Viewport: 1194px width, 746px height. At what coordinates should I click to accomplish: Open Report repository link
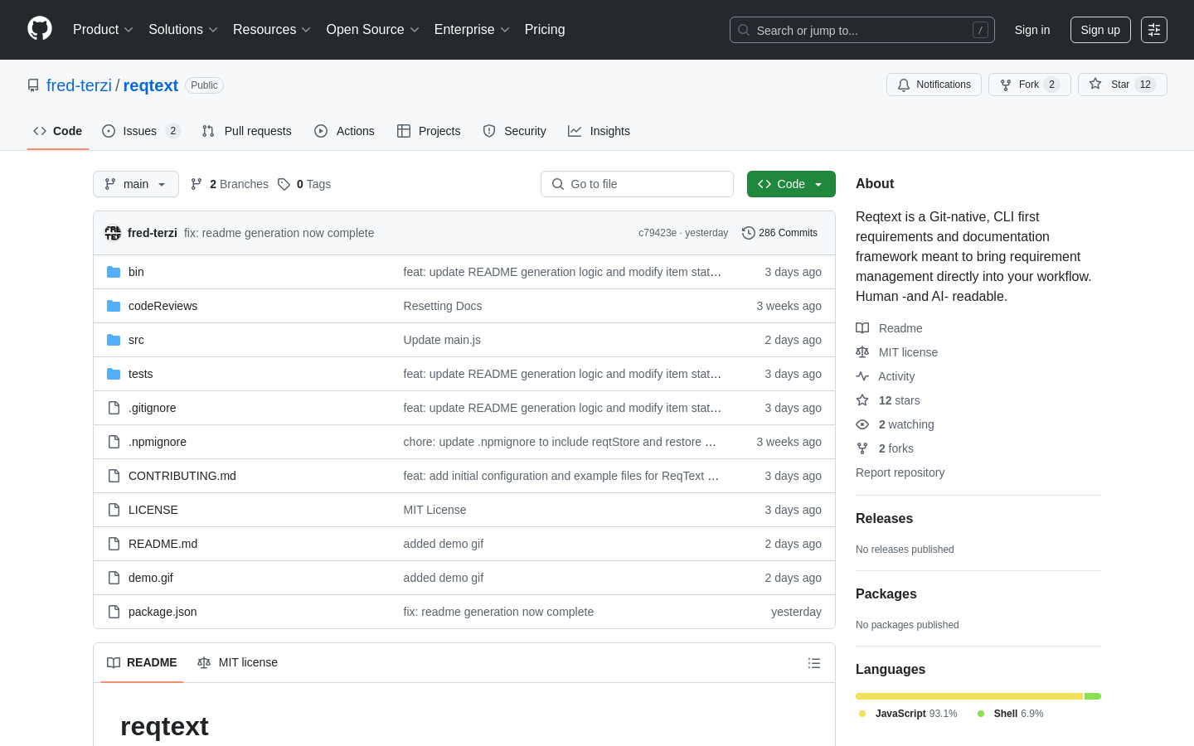(900, 472)
